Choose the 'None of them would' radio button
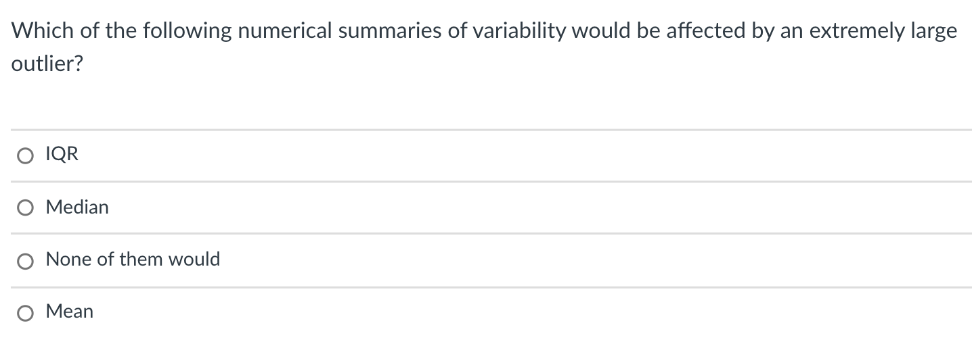The image size is (972, 342). [26, 261]
